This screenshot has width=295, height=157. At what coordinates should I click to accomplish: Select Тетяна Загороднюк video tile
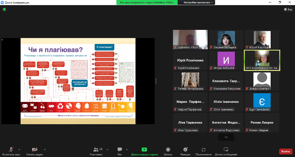190,81
